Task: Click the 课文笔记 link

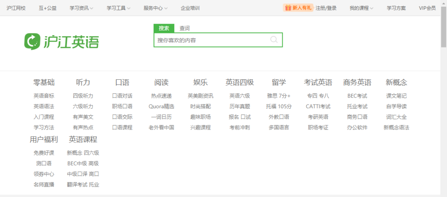Action: [397, 96]
